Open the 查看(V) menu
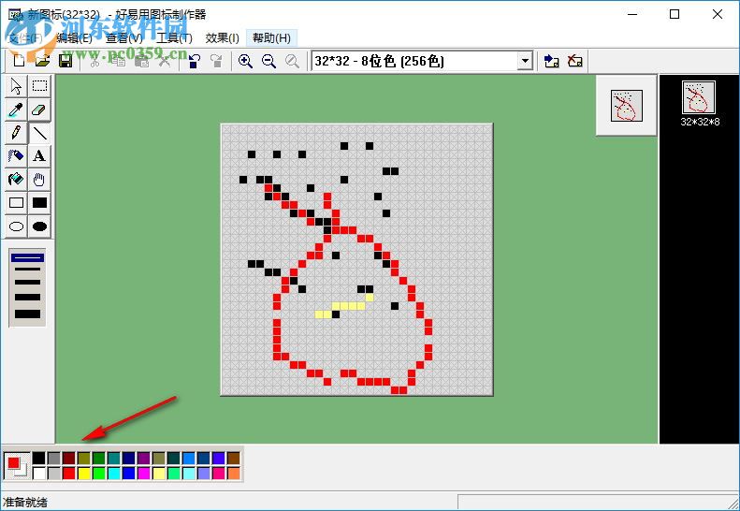 click(124, 38)
